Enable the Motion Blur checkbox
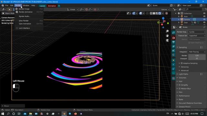Viewport: 207px width, 116px height. click(180, 89)
